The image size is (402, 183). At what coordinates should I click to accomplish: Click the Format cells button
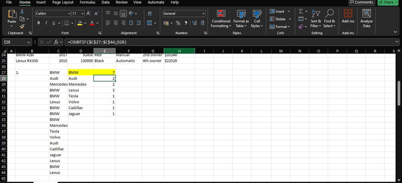point(280,27)
